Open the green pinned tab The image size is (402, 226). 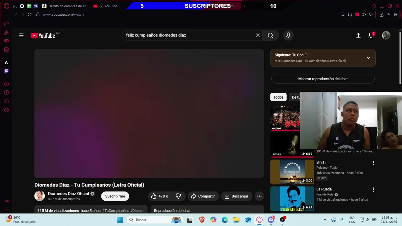click(x=29, y=6)
